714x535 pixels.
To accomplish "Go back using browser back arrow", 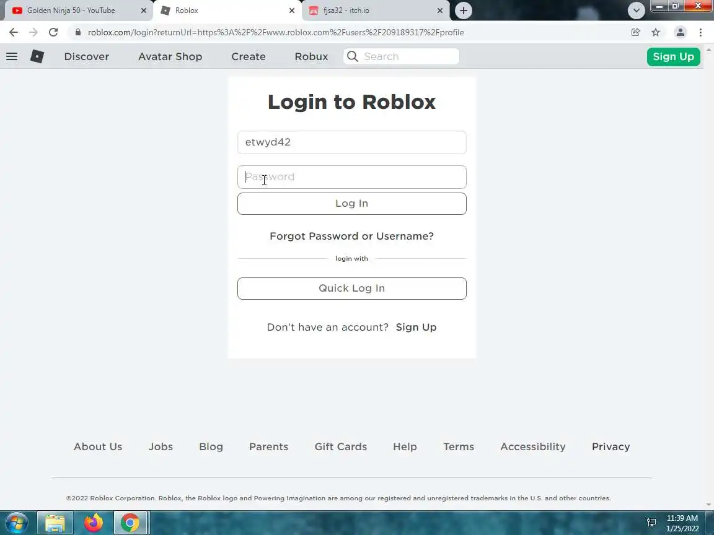I will 13,32.
